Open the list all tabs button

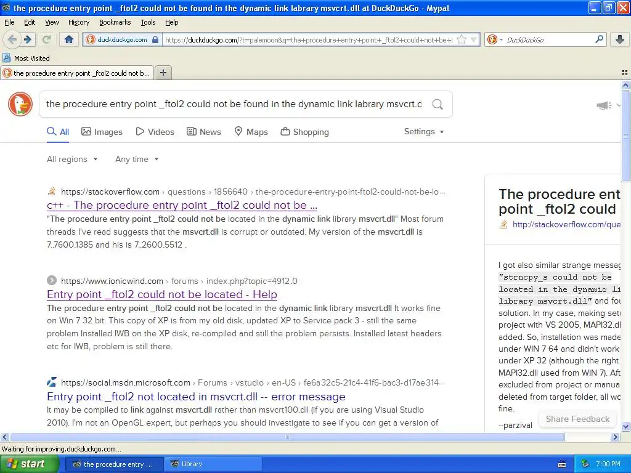click(625, 73)
